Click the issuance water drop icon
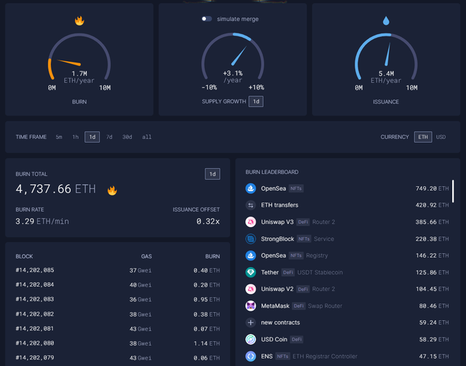The width and height of the screenshot is (466, 366). (386, 20)
